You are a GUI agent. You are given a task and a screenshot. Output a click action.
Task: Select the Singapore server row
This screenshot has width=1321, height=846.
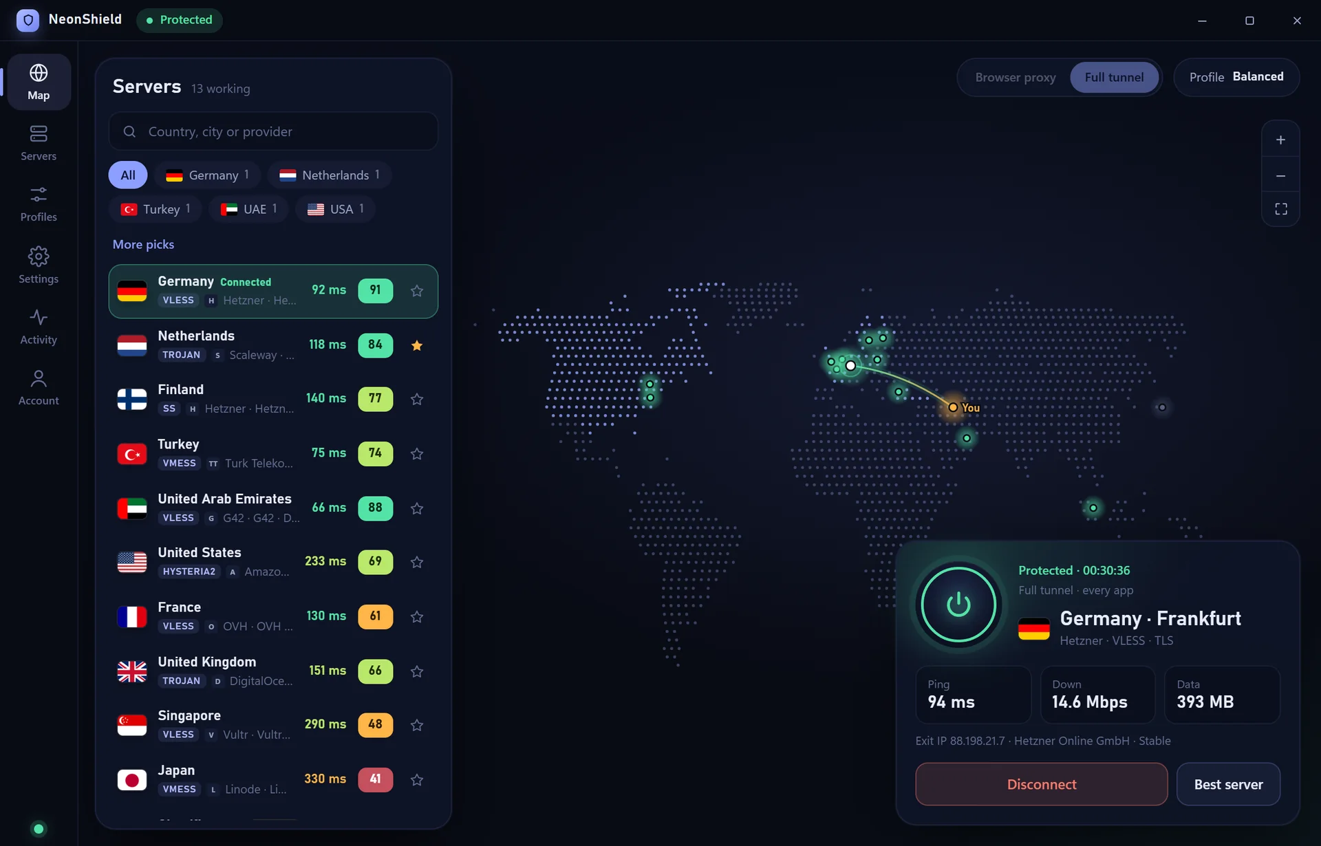pyautogui.click(x=273, y=725)
